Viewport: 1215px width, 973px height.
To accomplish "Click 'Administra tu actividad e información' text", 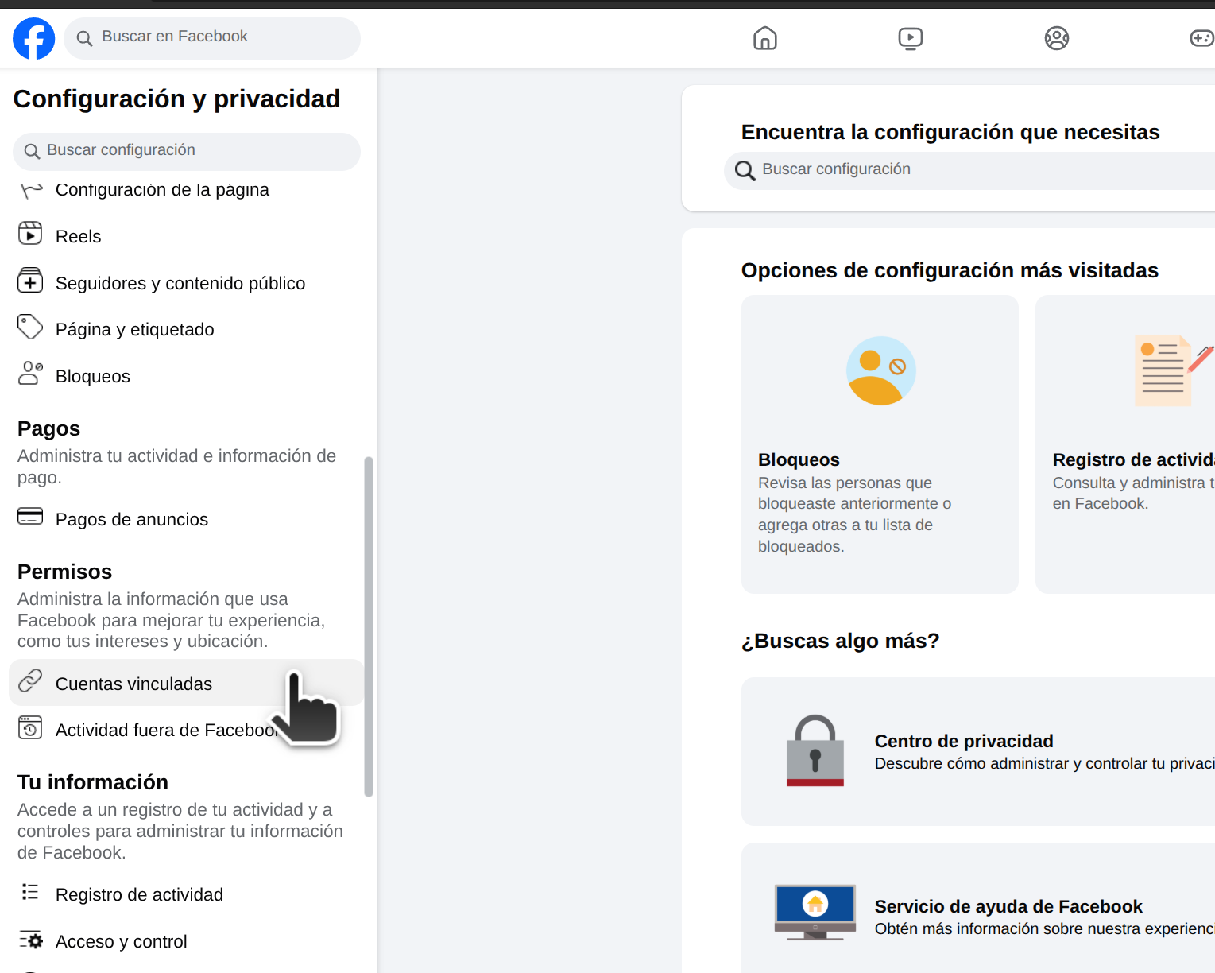I will coord(177,467).
